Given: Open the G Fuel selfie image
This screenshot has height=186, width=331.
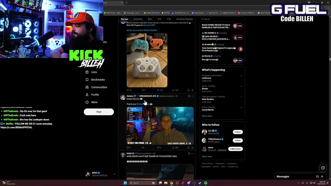Looking at the screenshot, I should point(160,126).
